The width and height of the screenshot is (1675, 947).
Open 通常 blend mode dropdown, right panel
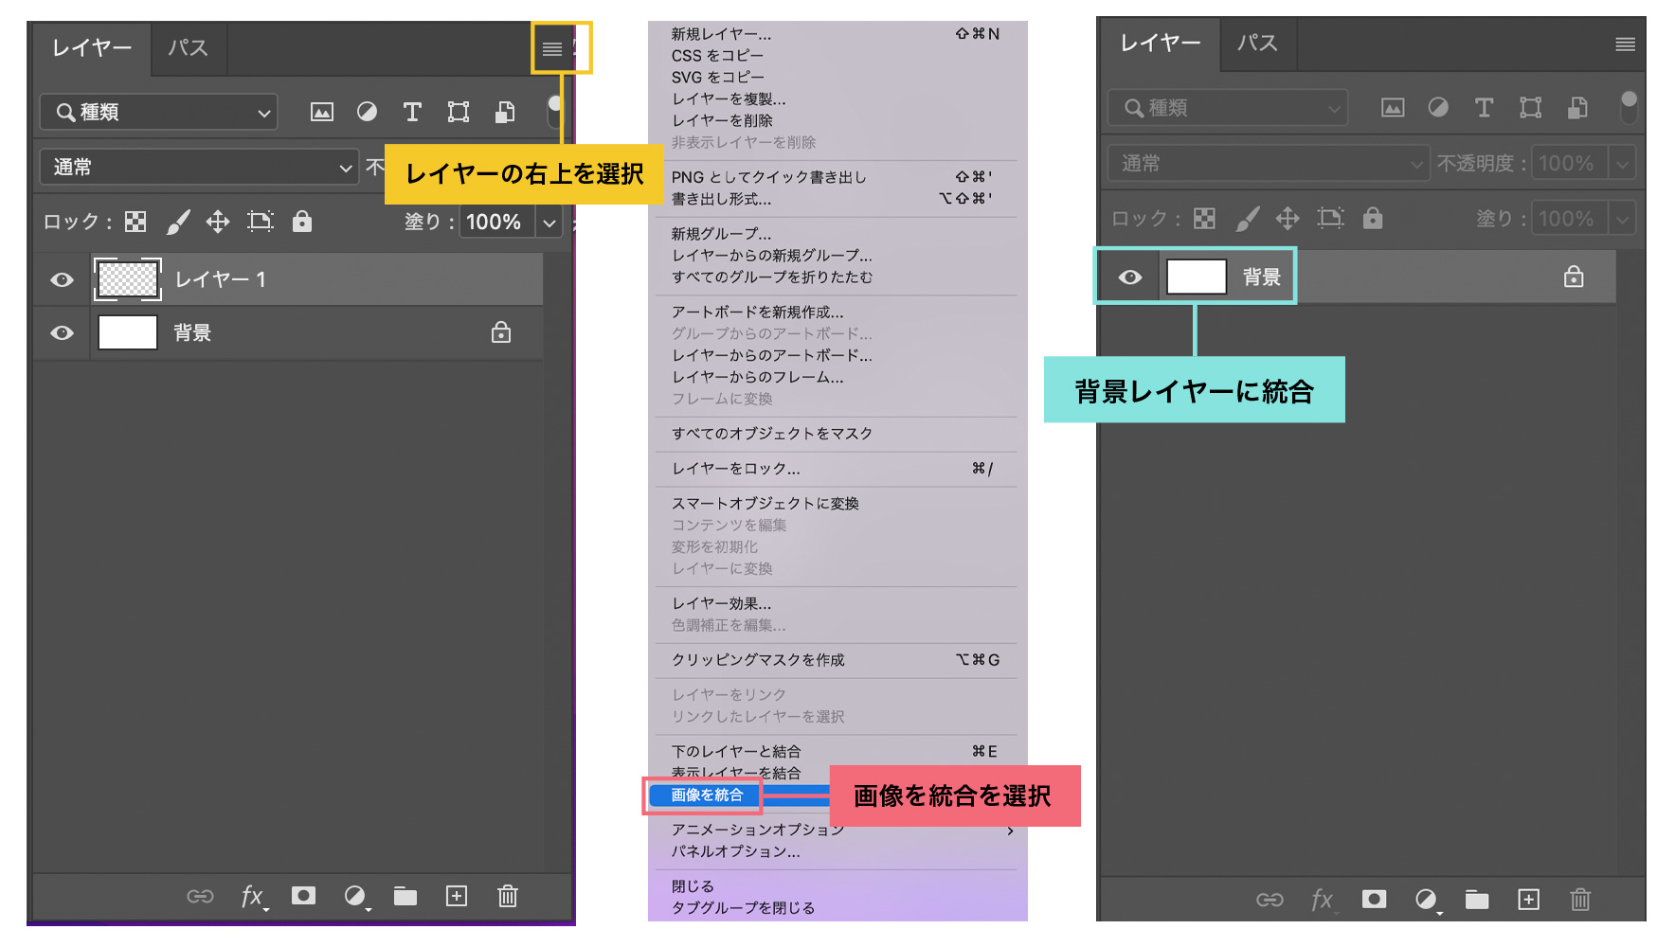tap(1269, 163)
